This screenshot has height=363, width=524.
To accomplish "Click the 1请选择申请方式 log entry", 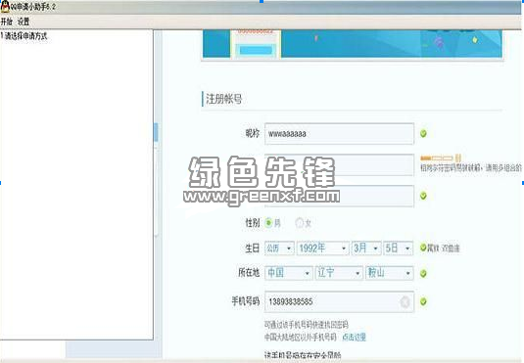I will [x=24, y=36].
